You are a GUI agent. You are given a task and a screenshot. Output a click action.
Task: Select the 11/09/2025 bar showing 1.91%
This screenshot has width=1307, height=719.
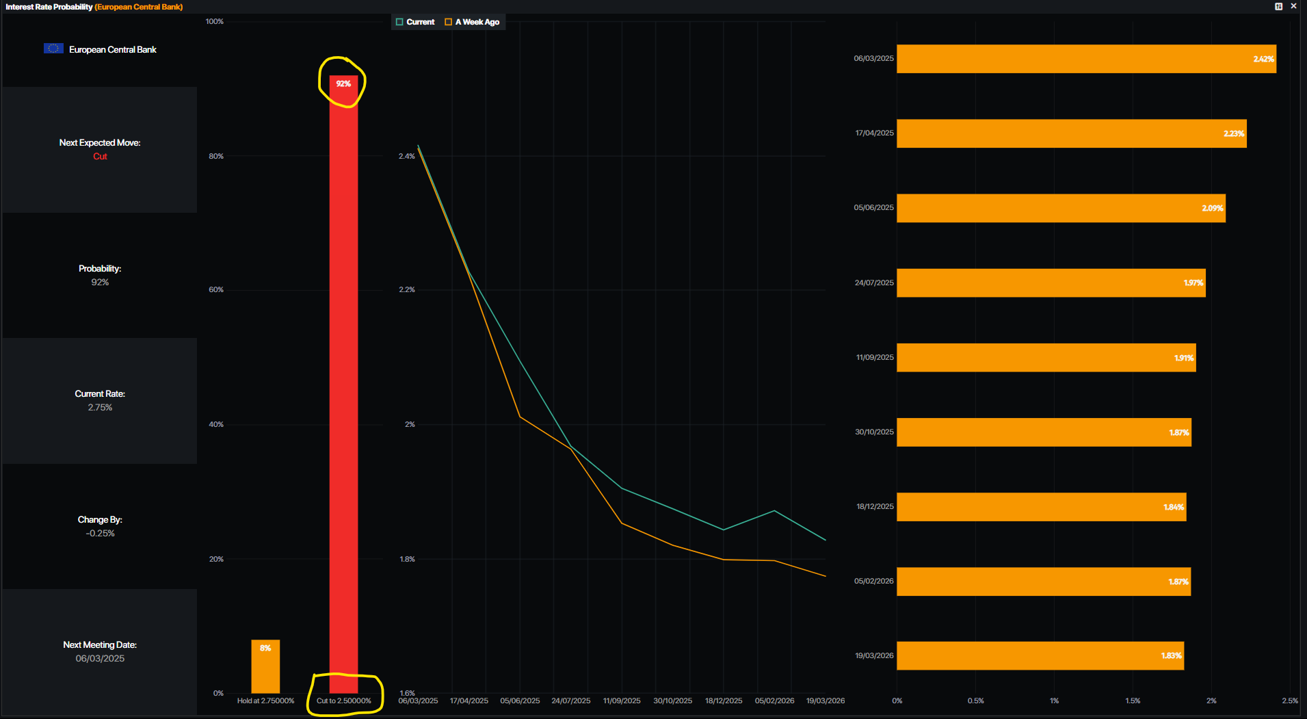tap(1046, 358)
